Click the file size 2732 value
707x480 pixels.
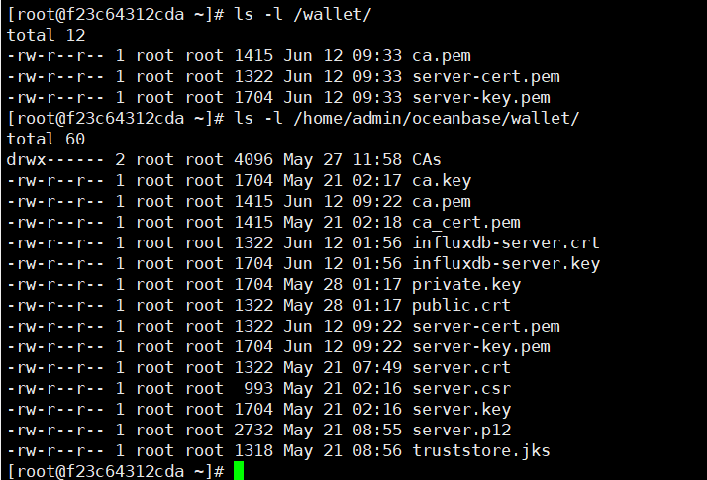[253, 430]
